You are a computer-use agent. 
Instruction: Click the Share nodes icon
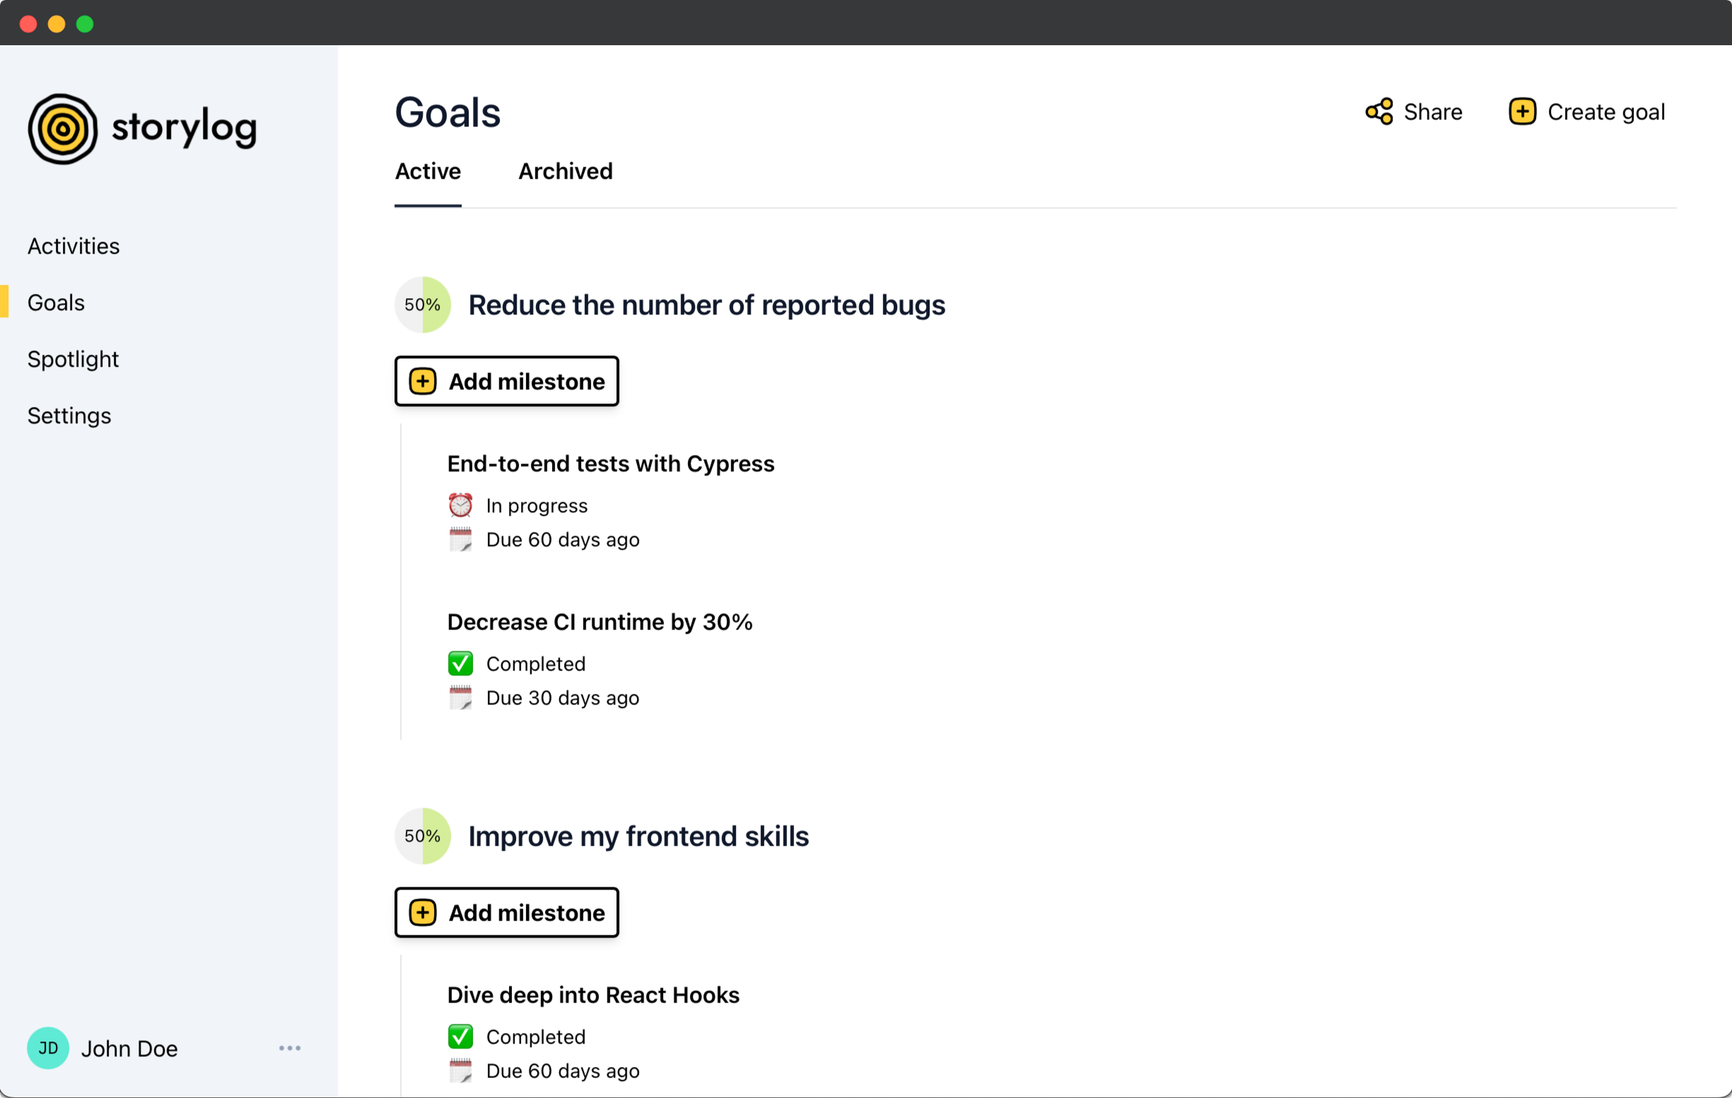1378,112
